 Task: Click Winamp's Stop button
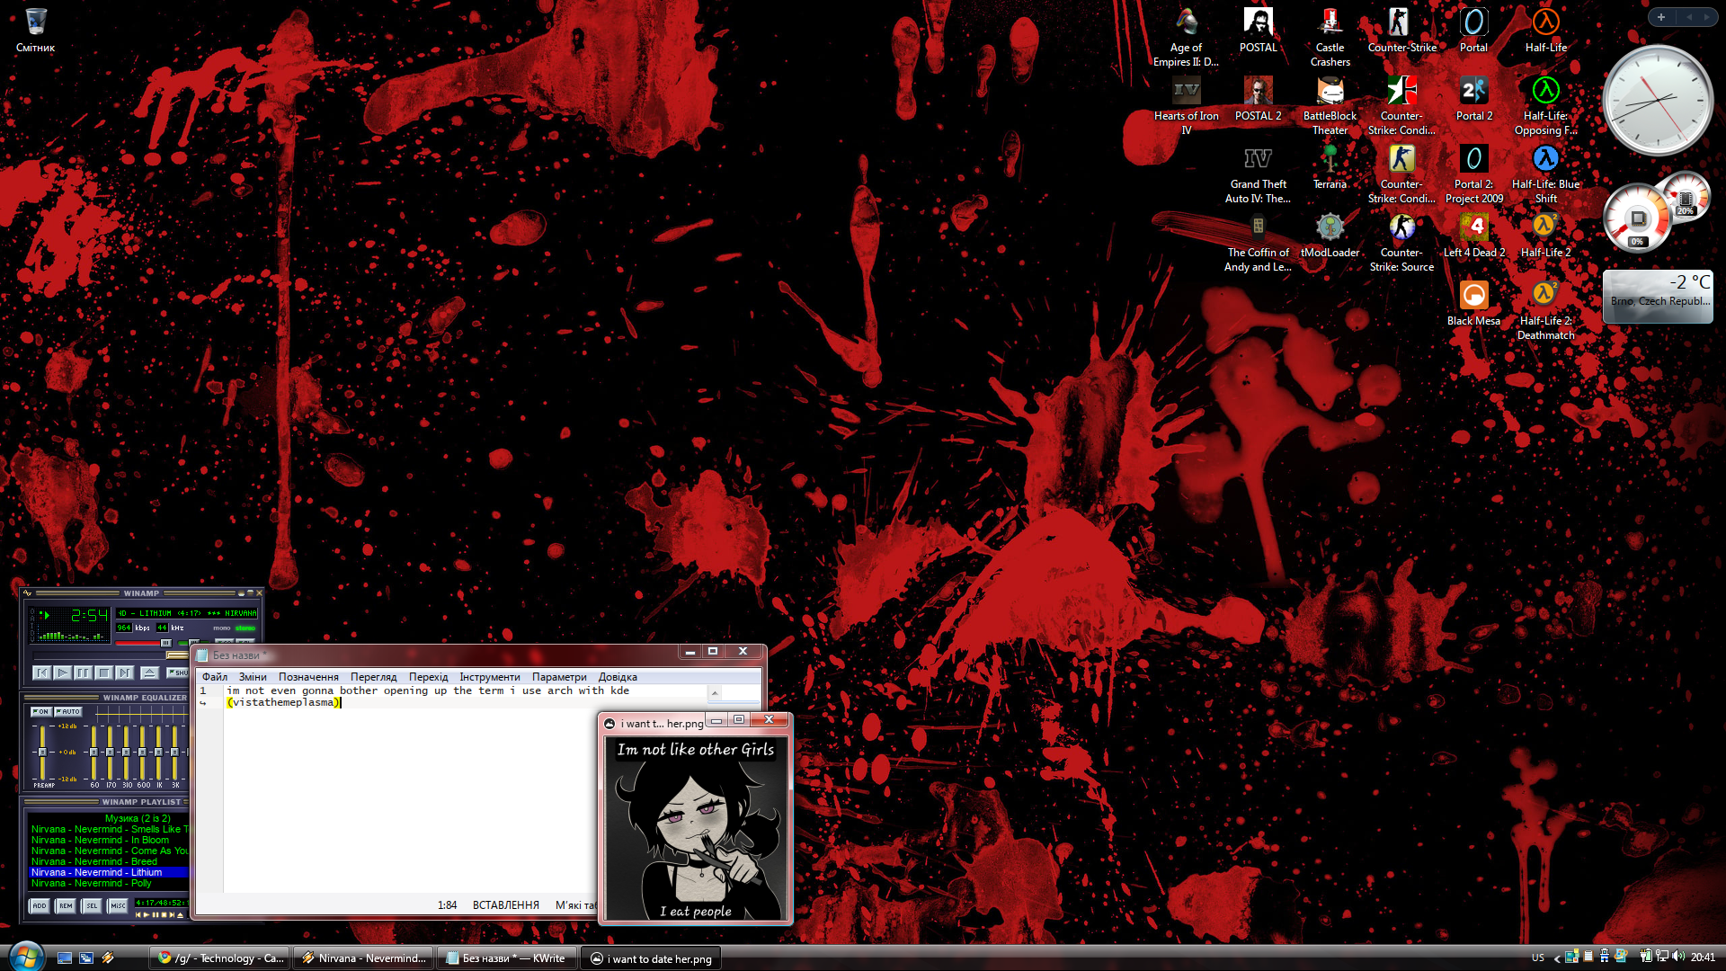pos(103,673)
